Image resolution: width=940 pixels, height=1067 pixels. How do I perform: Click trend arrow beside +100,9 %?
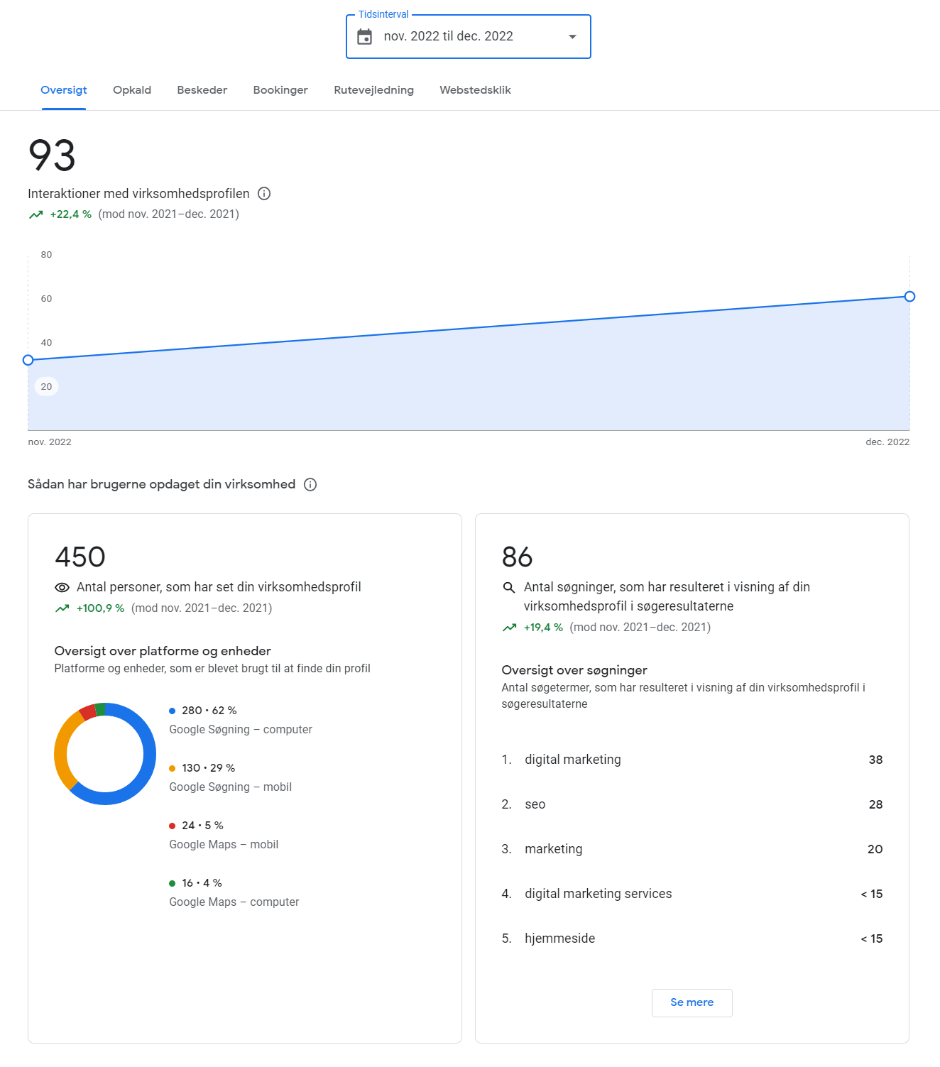(x=62, y=608)
